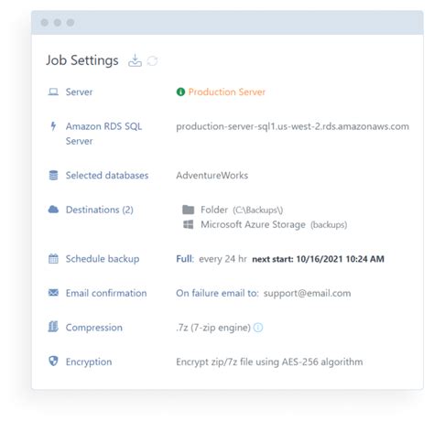Image resolution: width=434 pixels, height=421 pixels.
Task: Click the envelope Email confirmation icon
Action: point(53,293)
